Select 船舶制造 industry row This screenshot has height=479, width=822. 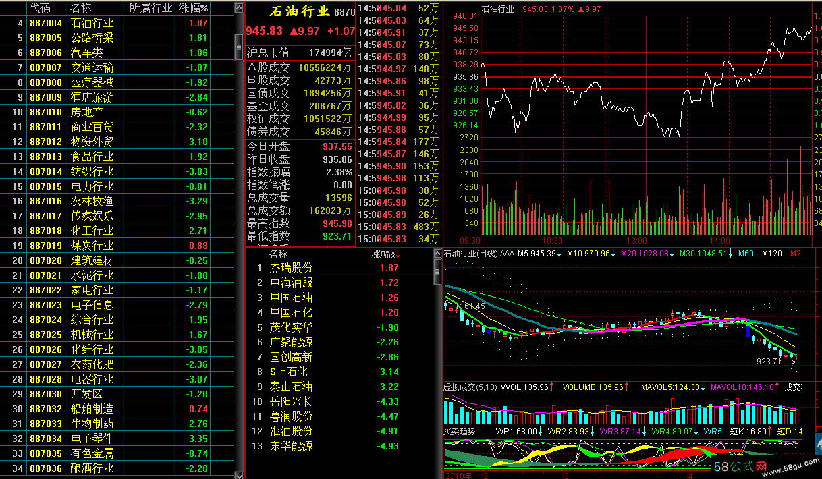pos(117,409)
